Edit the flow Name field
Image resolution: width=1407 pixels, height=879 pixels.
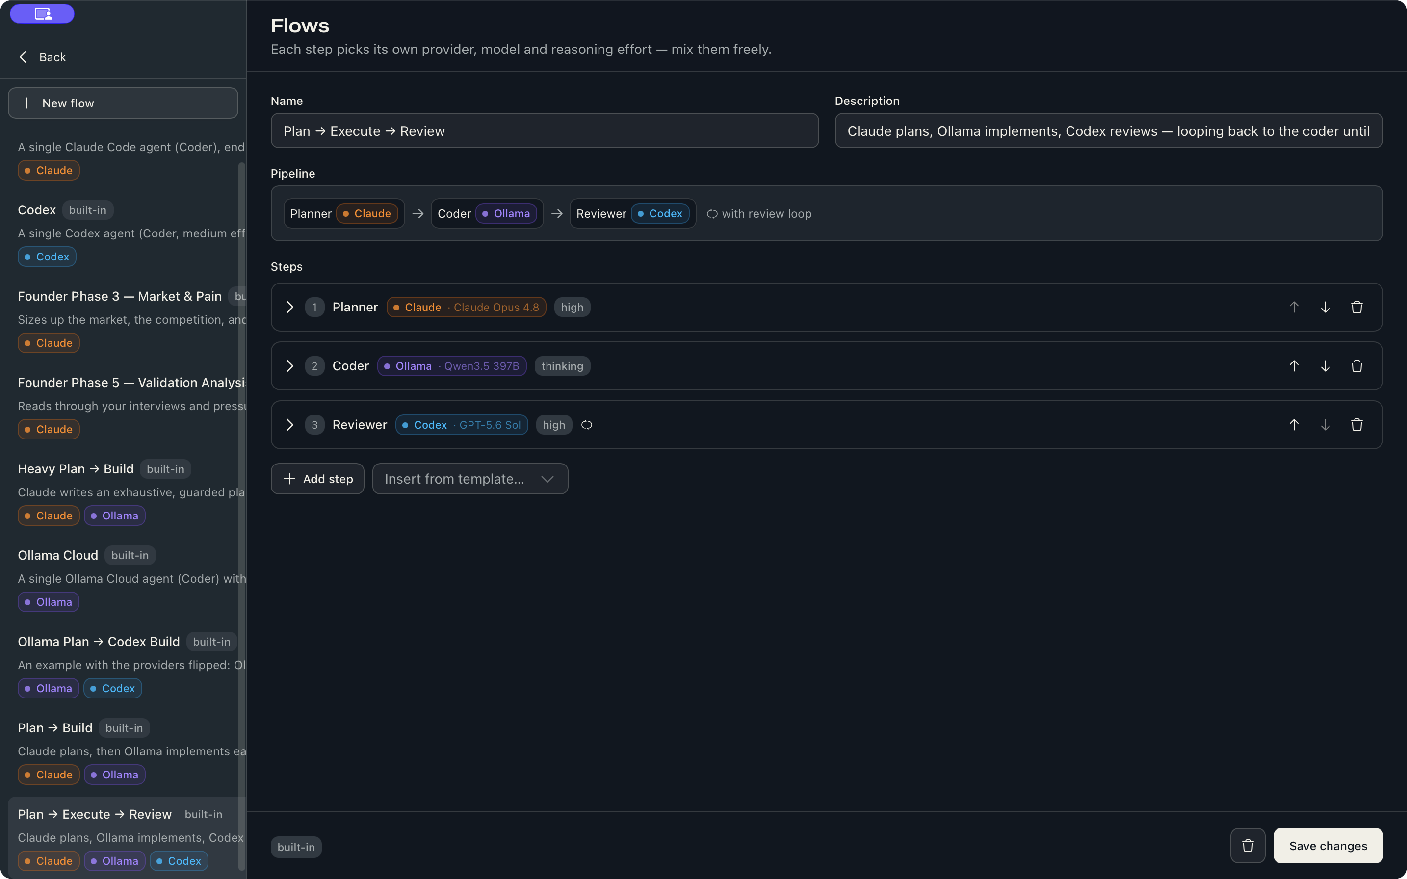[x=545, y=131]
